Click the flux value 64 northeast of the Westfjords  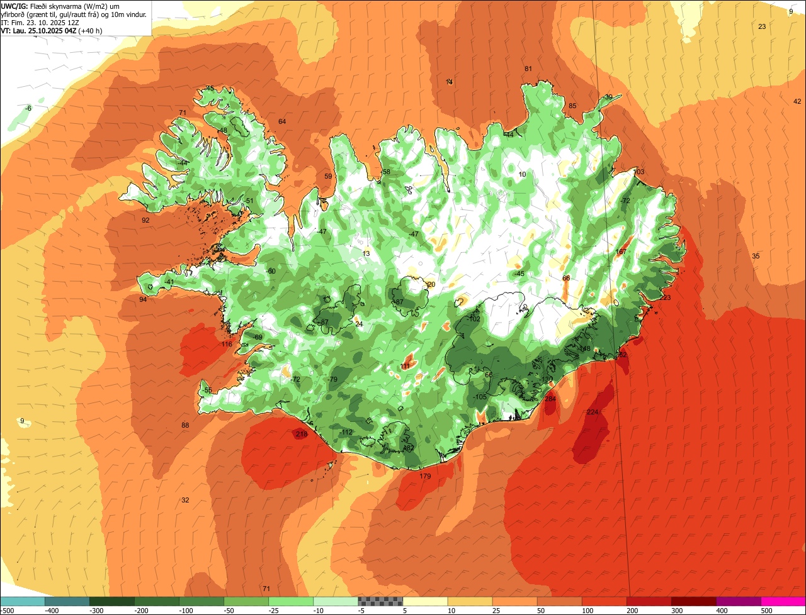pos(282,121)
